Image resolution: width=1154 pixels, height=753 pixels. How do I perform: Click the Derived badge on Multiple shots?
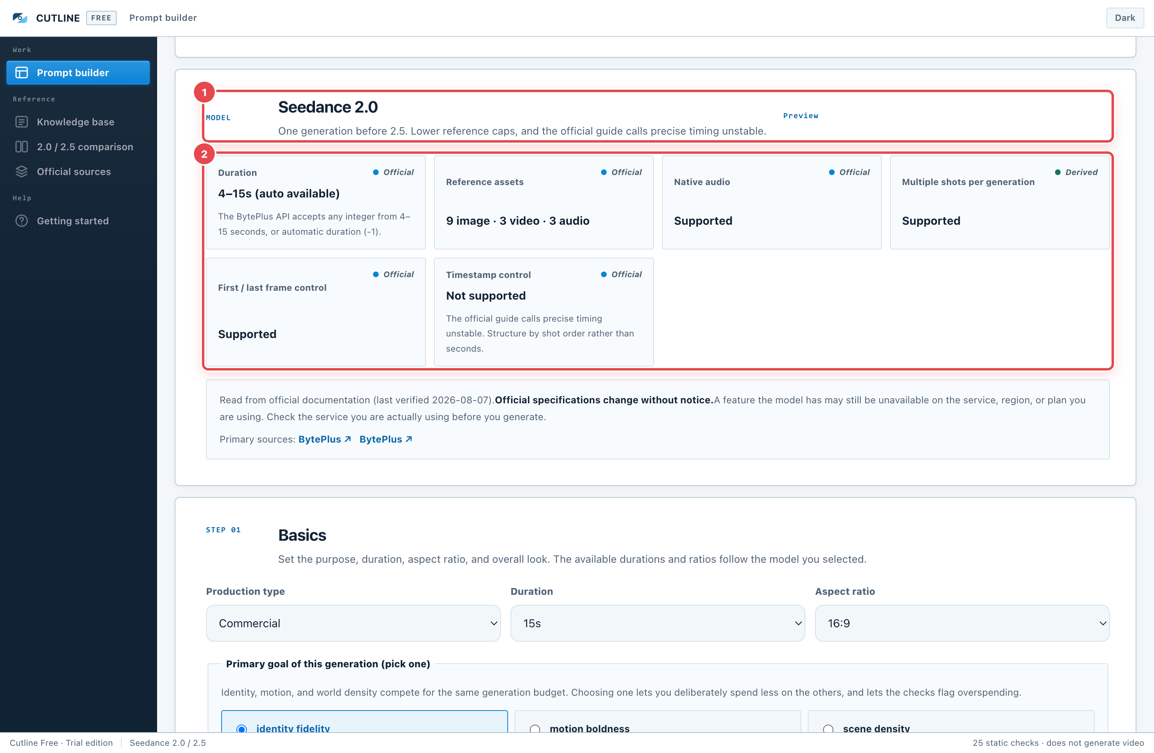(1076, 172)
